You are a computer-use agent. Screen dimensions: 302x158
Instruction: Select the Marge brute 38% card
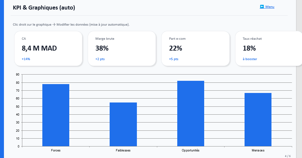[x=121, y=48]
